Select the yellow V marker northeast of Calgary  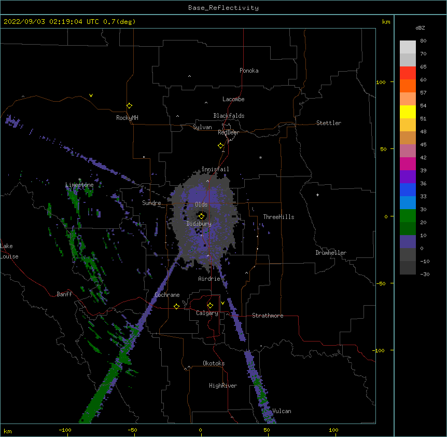222,303
